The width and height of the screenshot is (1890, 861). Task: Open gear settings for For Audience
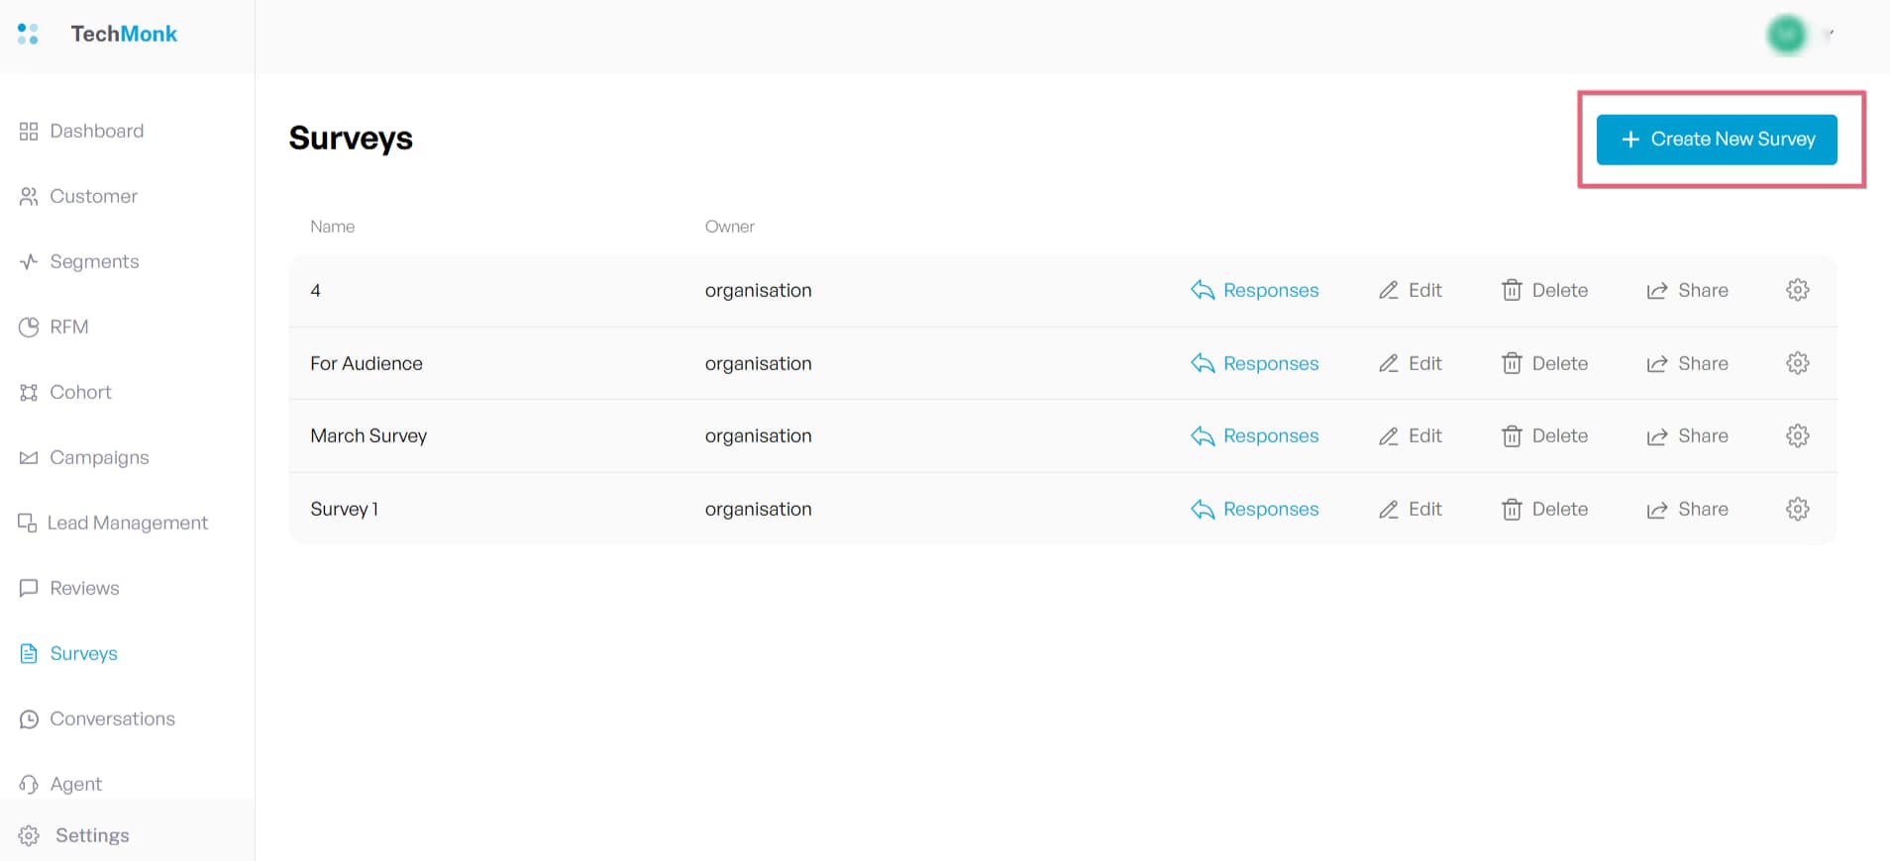[1798, 363]
